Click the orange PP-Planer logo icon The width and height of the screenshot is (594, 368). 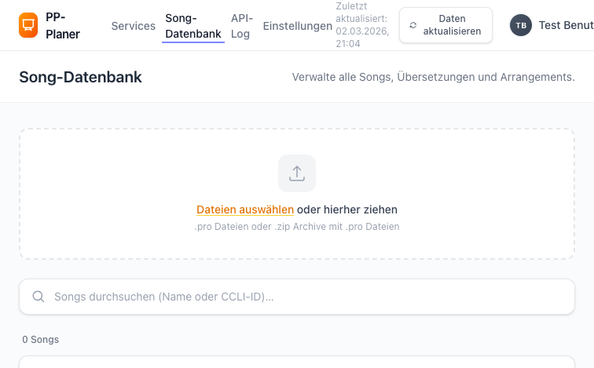coord(28,26)
